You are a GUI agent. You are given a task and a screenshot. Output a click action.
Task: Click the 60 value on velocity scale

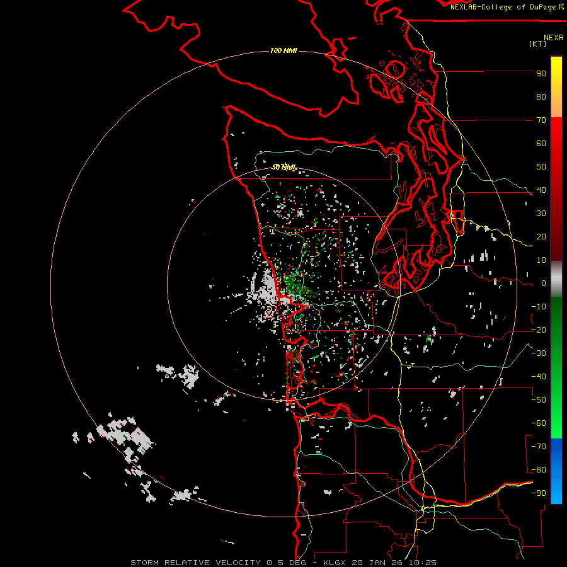(x=541, y=143)
